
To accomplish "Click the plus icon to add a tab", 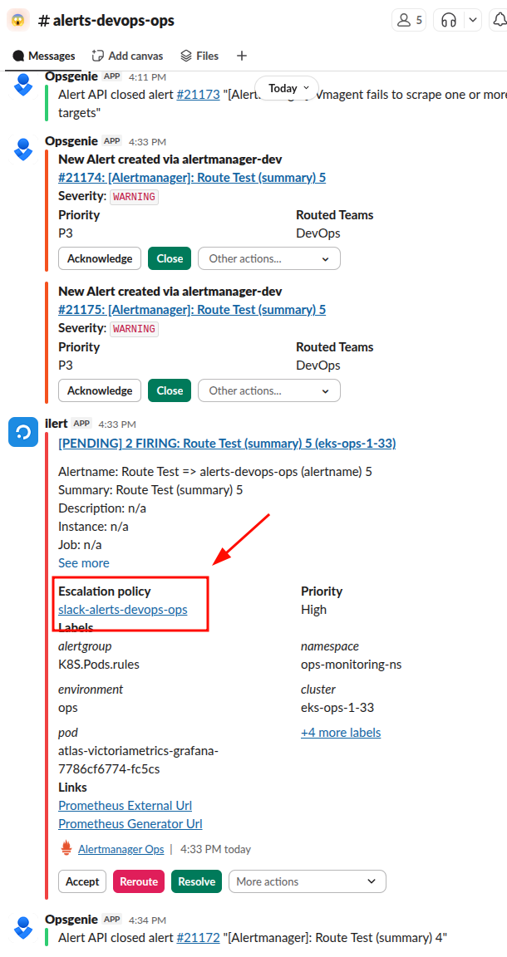I will coord(242,56).
